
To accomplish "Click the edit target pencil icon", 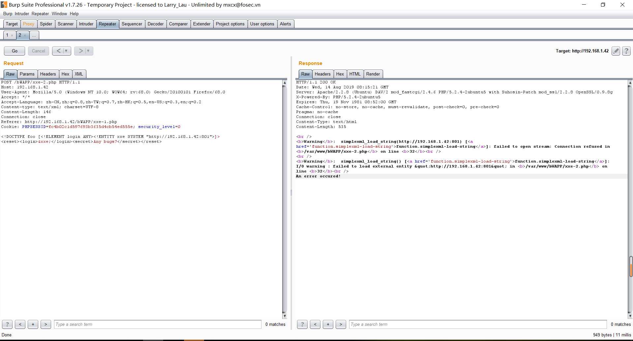I will [x=616, y=51].
